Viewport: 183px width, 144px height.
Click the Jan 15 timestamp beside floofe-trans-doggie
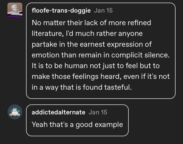pos(103,11)
